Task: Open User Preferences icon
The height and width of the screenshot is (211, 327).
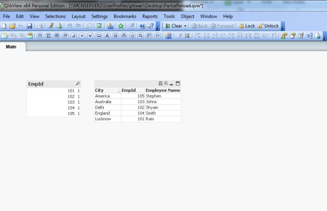Action: [x=284, y=36]
